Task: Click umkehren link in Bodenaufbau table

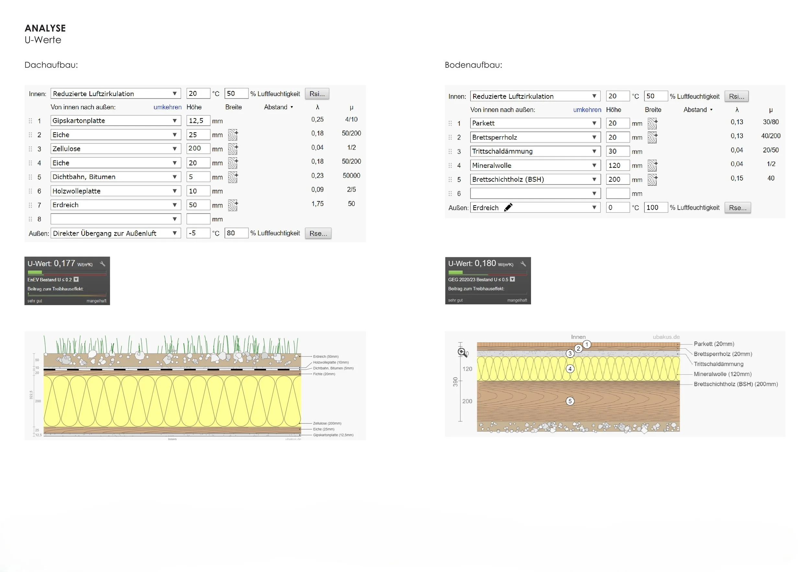Action: point(587,110)
